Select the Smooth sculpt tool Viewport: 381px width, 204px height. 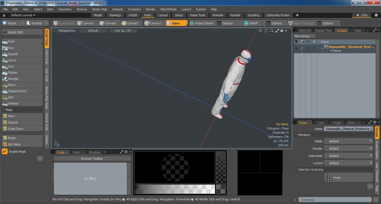[x=22, y=54]
